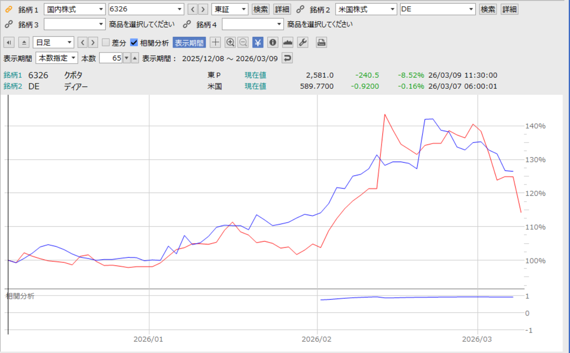Expand the 国内株式 product type dropdown
The height and width of the screenshot is (353, 570).
(74, 9)
